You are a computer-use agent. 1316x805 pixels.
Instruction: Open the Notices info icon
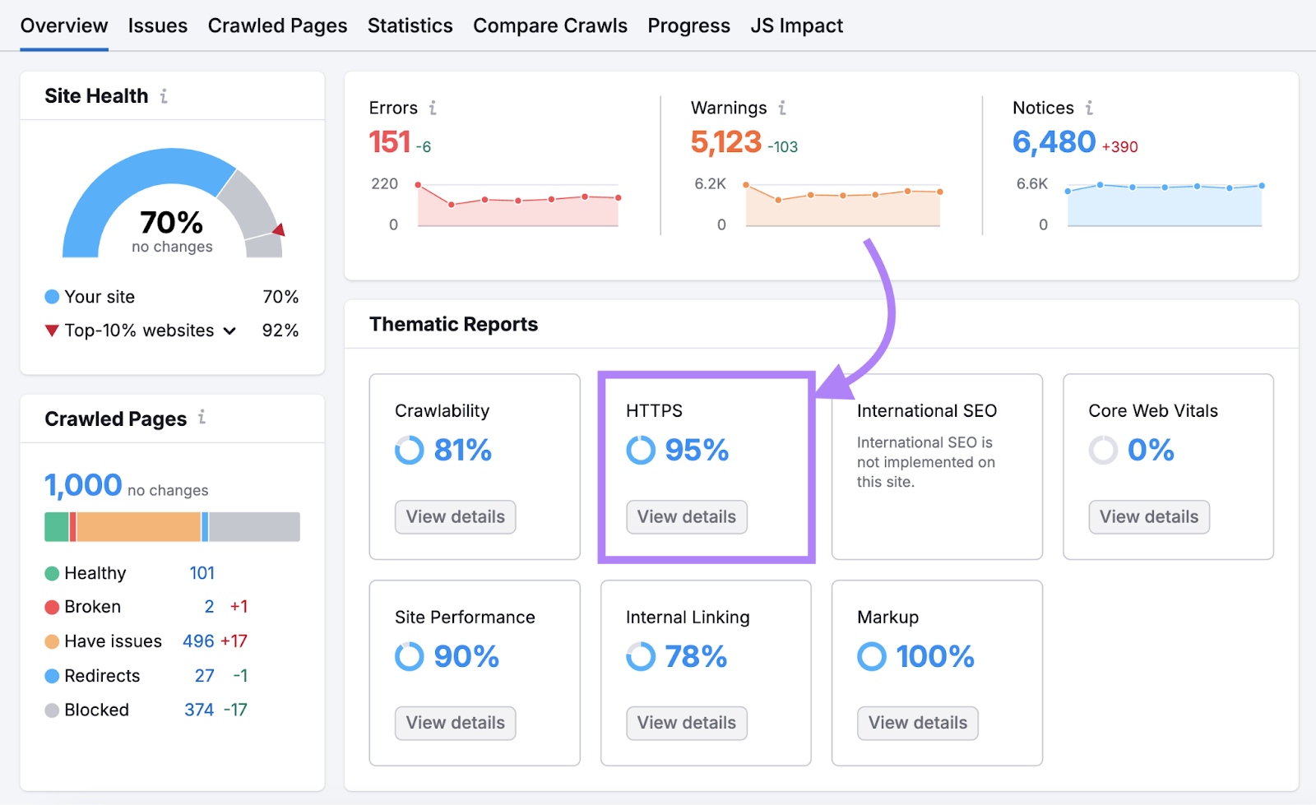(1090, 108)
